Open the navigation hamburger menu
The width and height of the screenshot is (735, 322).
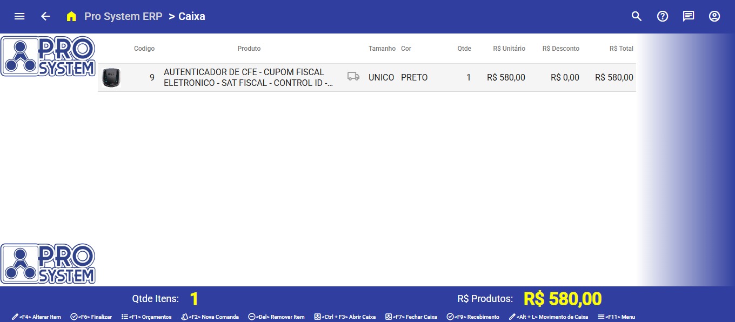point(19,16)
